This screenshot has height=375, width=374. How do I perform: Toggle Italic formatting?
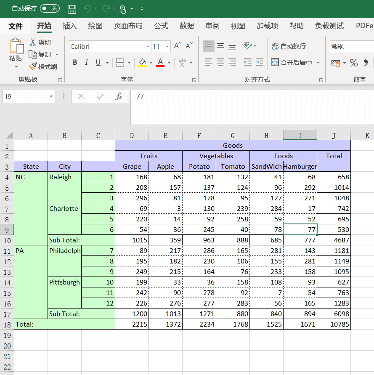[x=86, y=63]
